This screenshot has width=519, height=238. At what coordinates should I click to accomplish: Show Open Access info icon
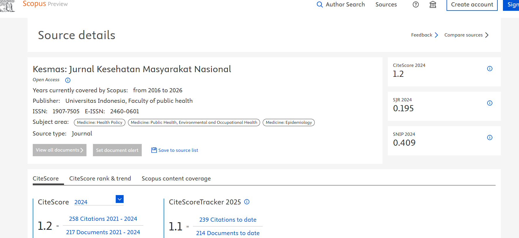[68, 80]
